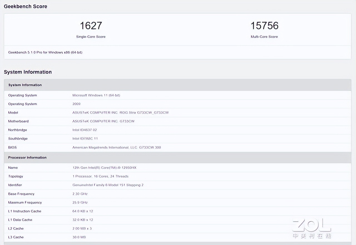Click the Single-Core Score label
The height and width of the screenshot is (245, 356).
[x=91, y=36]
